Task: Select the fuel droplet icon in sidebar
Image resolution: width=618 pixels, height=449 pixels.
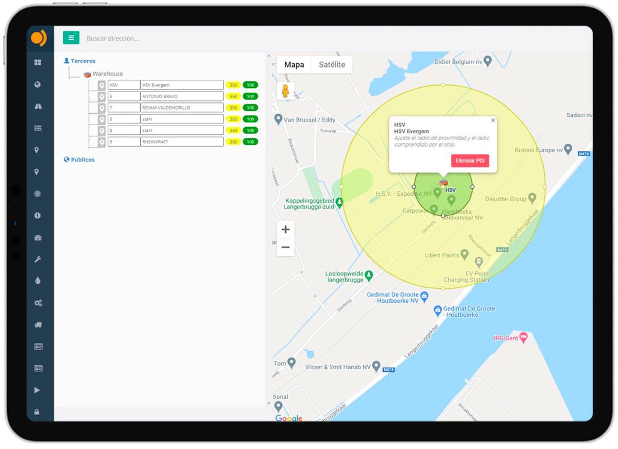Action: (x=38, y=281)
